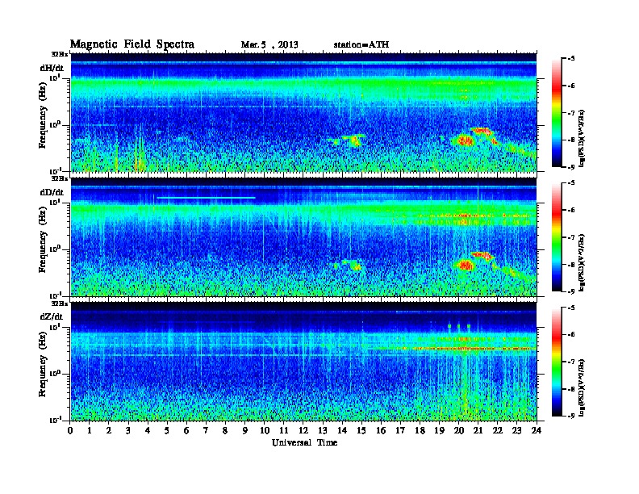Click the 10^0 frequency tick of dH/dt panel

tap(55, 124)
